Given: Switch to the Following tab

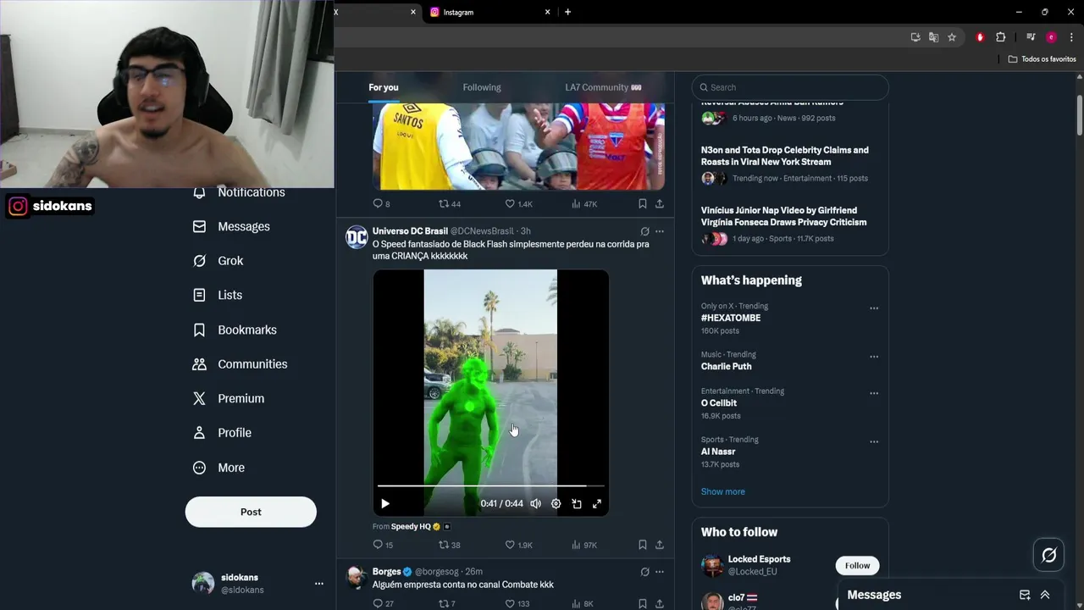Looking at the screenshot, I should pos(482,87).
